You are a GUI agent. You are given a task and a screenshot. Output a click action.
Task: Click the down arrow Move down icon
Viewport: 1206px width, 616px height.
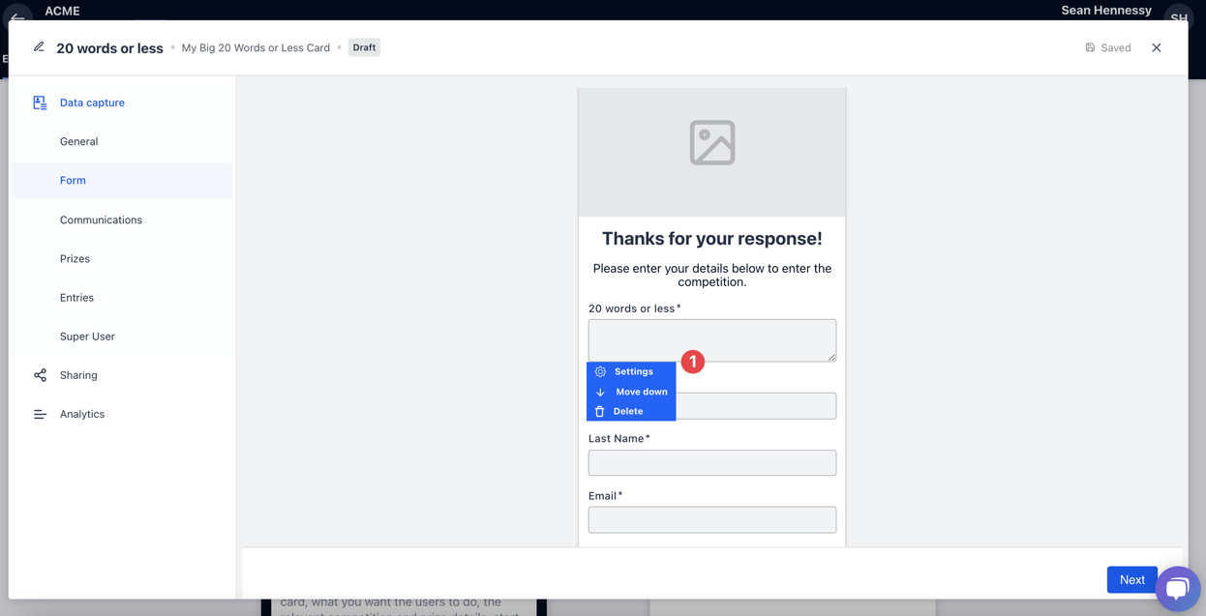pyautogui.click(x=600, y=392)
